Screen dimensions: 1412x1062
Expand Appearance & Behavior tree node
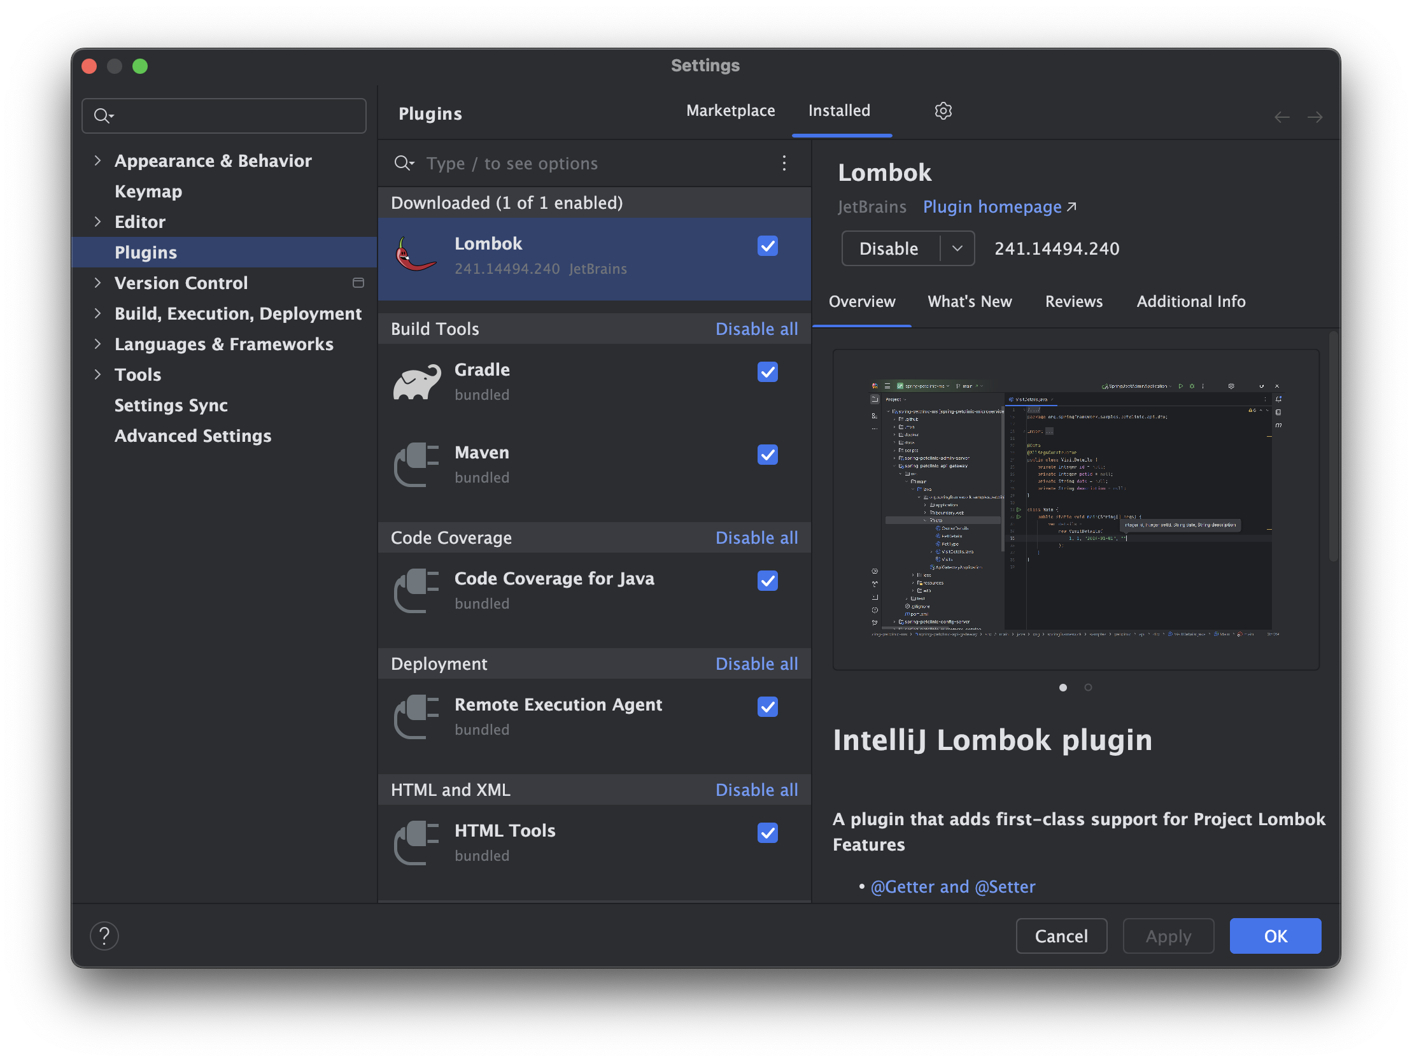pyautogui.click(x=97, y=160)
